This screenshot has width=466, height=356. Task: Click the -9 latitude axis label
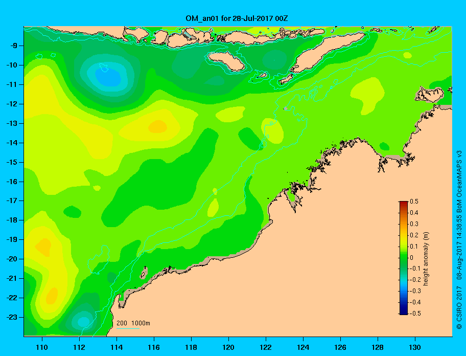tap(14, 46)
